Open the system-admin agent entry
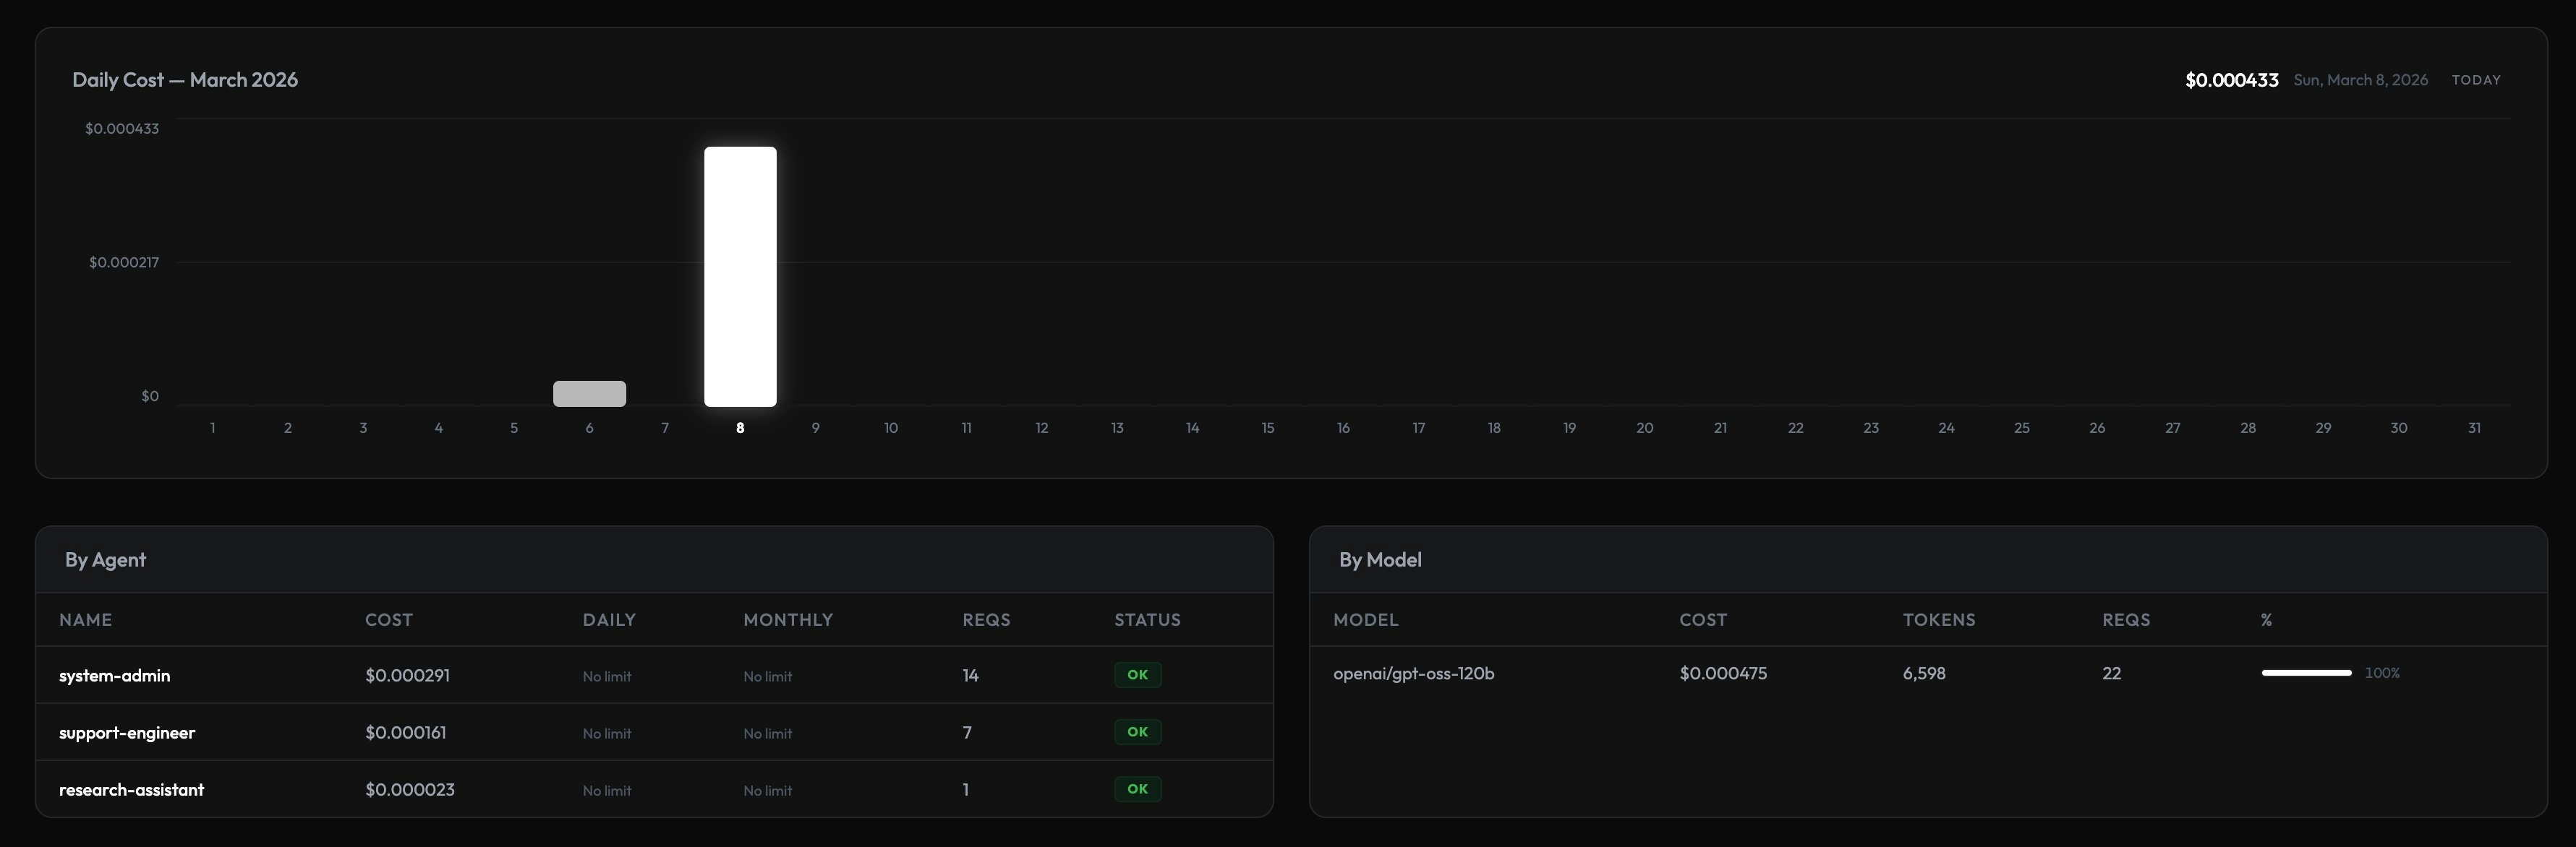This screenshot has height=847, width=2576. 114,675
